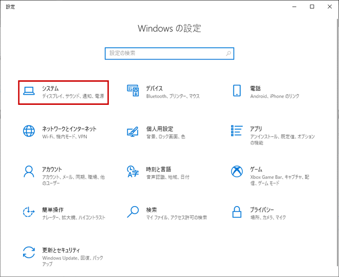
Task: Open the プライバシー title
Action: [x=262, y=210]
